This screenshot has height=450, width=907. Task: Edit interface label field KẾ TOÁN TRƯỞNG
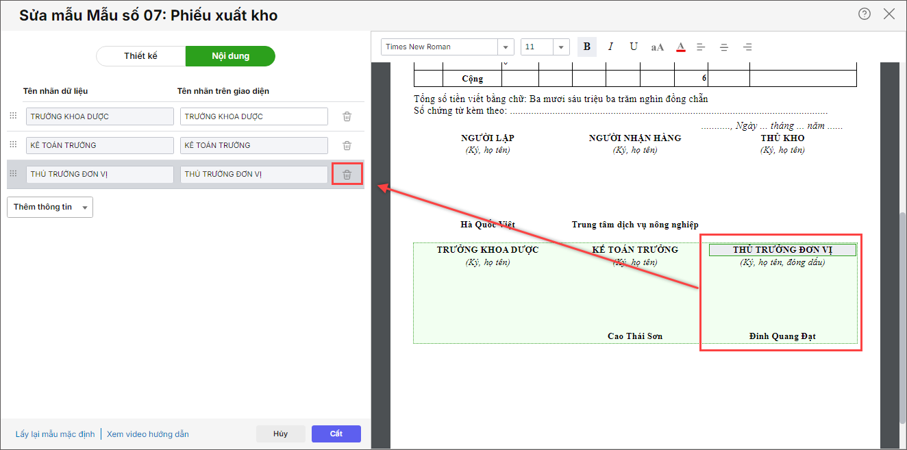pyautogui.click(x=254, y=145)
